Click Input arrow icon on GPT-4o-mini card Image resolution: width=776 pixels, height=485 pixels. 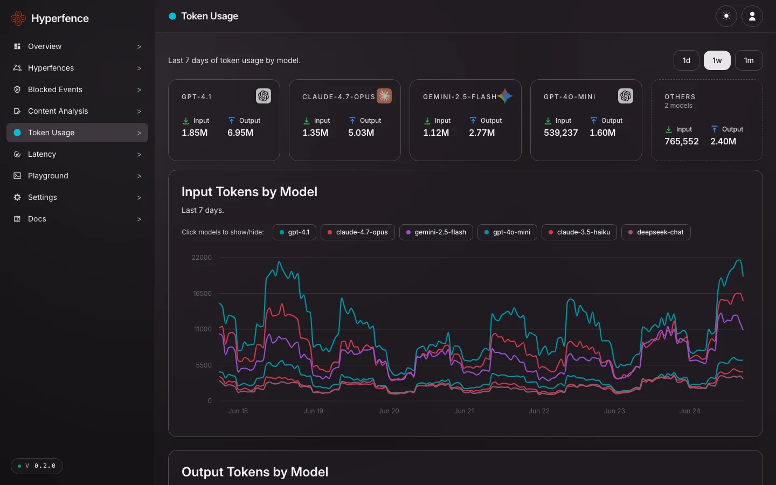(548, 121)
